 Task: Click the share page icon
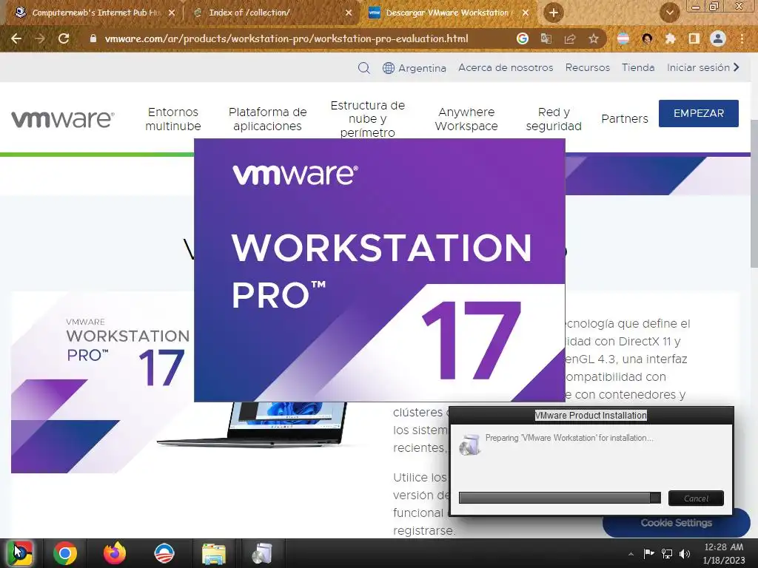pos(570,38)
